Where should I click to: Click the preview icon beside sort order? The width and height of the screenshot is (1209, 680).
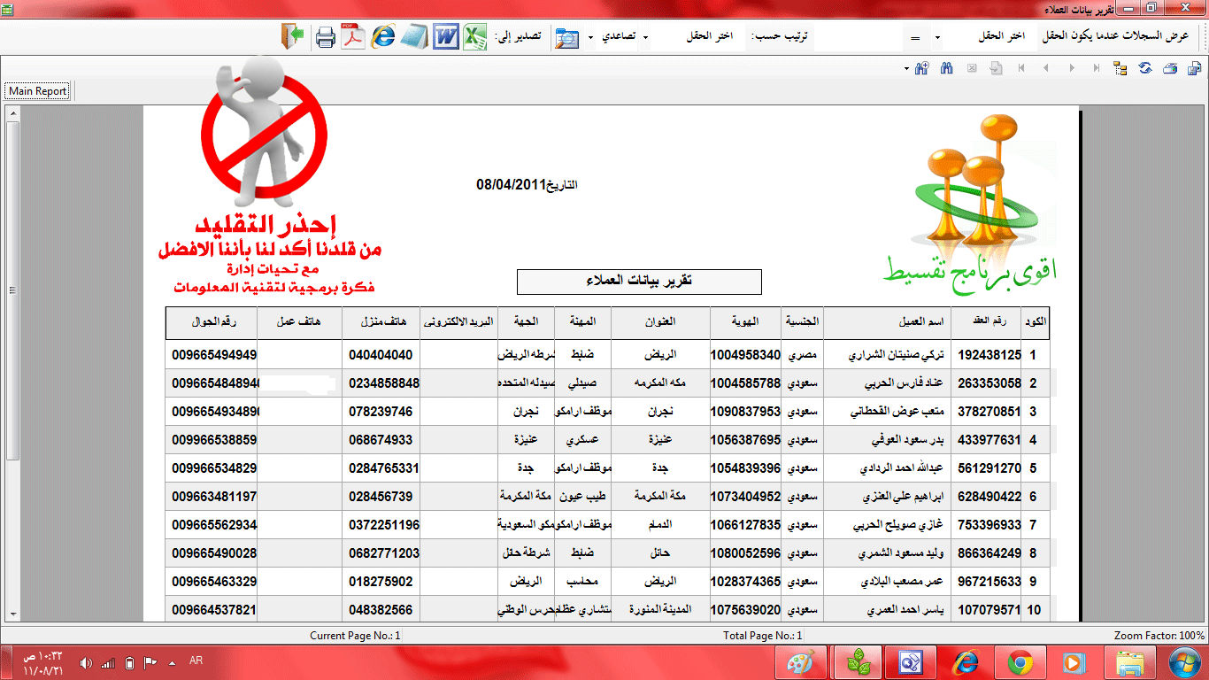pos(566,38)
